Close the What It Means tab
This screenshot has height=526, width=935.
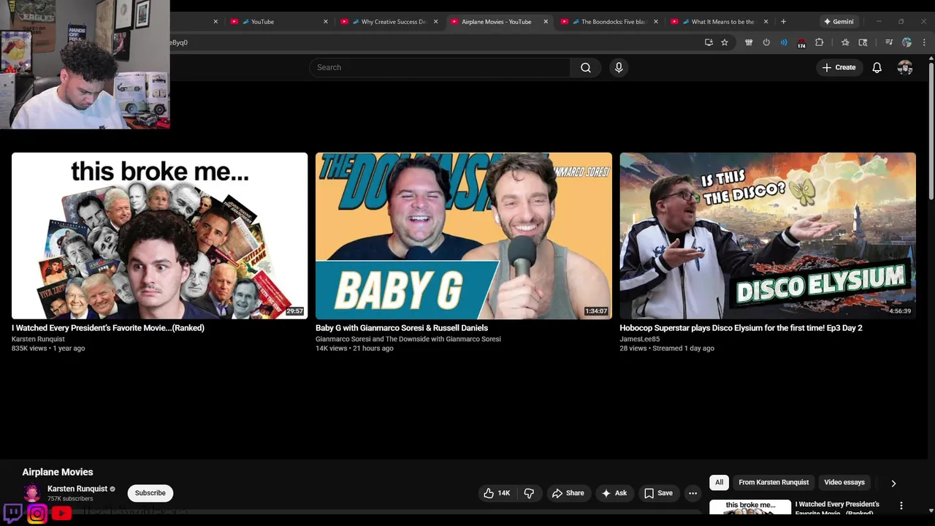point(766,22)
